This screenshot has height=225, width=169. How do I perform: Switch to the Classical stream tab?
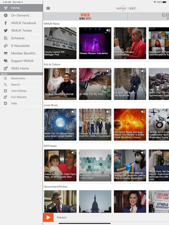148,16
